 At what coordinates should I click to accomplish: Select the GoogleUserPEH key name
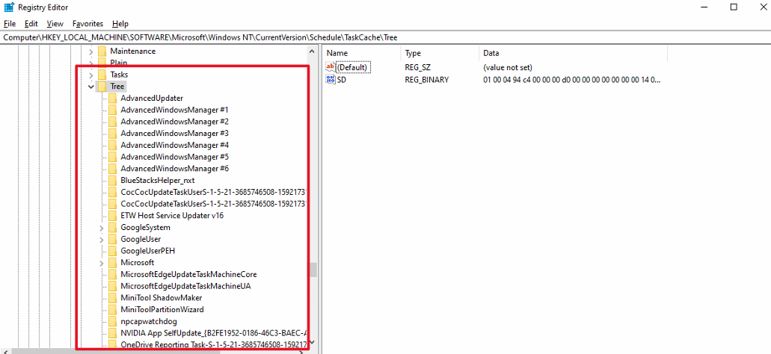tap(148, 251)
